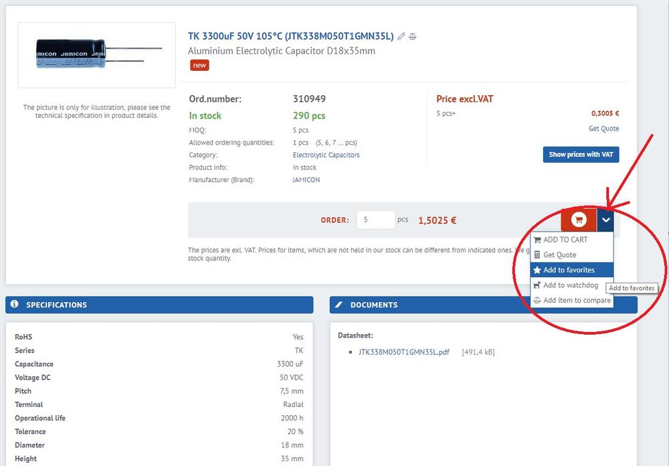Pick Add item to compare menu entry
Screen dimensions: 669x466
[572, 300]
